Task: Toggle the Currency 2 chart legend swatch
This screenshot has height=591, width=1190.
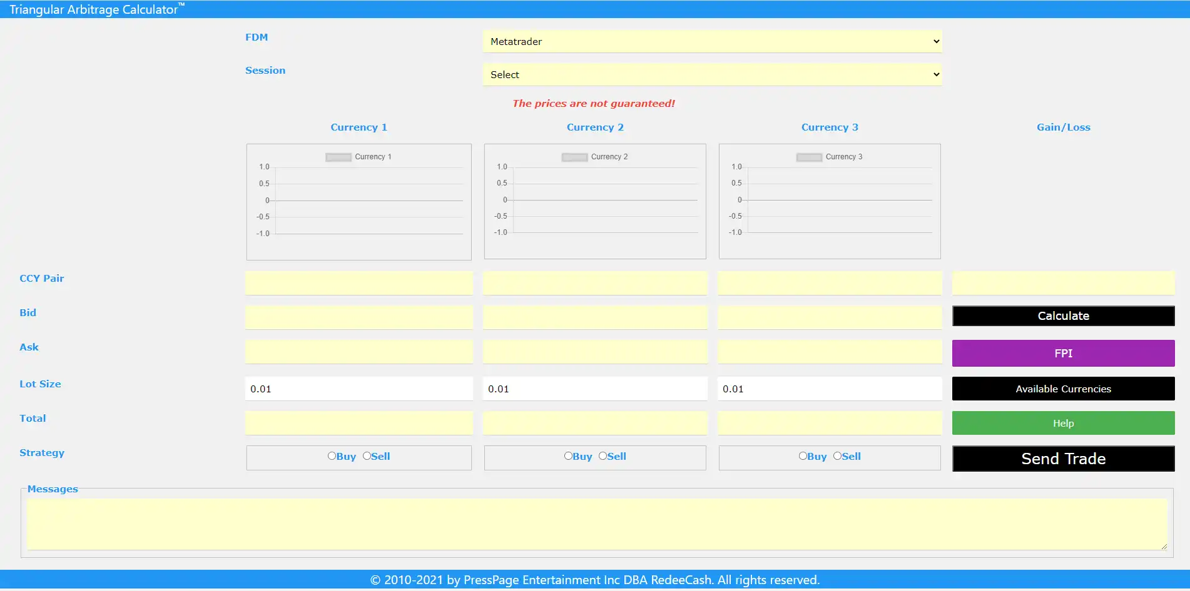Action: [574, 157]
